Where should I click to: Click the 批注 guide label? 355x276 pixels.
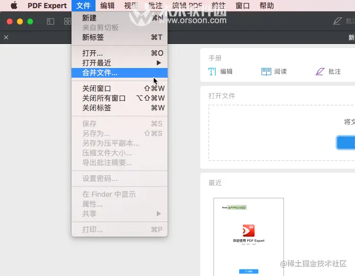click(x=335, y=72)
